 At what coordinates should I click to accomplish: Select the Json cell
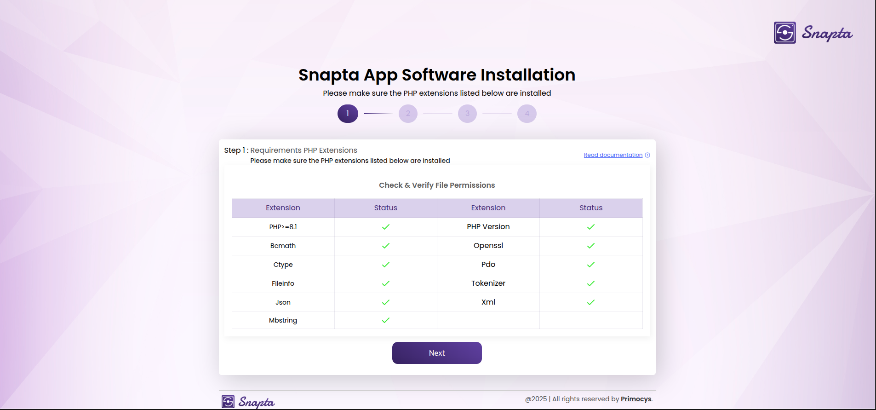coord(283,302)
